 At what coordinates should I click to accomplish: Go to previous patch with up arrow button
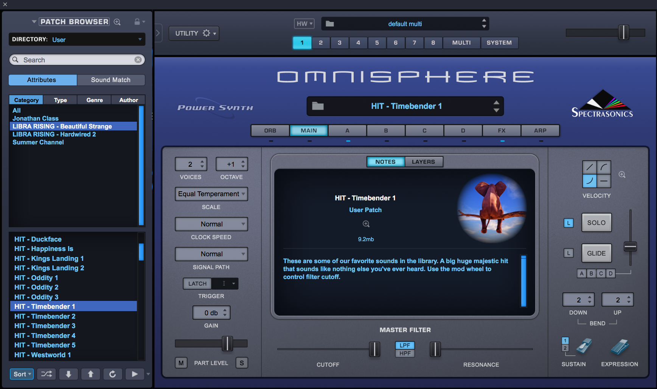click(x=90, y=374)
